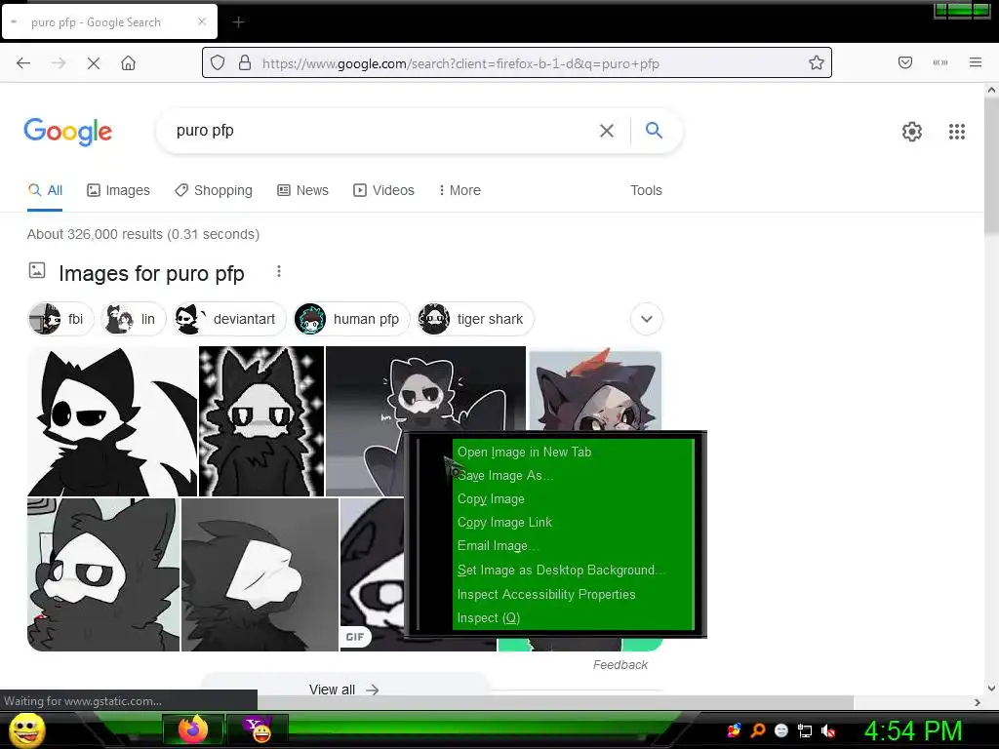Choose Open Image in New Tab
999x749 pixels.
click(573, 453)
